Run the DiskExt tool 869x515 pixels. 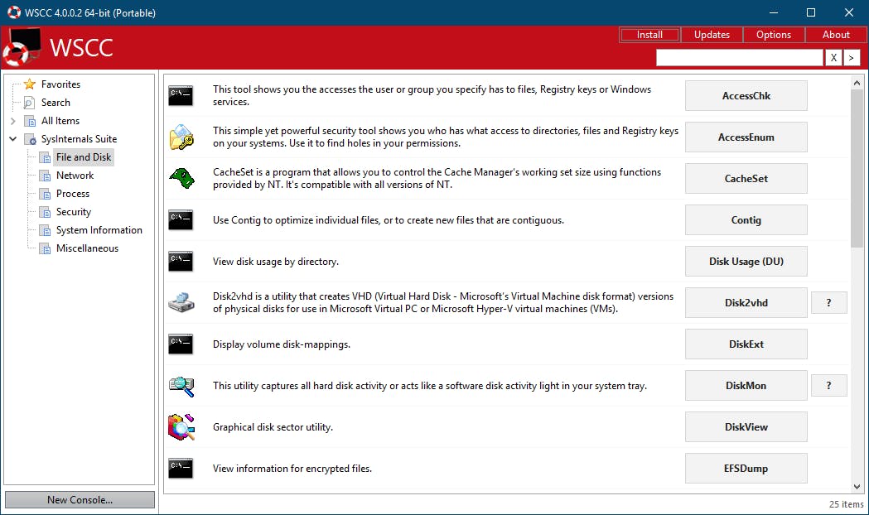point(746,344)
